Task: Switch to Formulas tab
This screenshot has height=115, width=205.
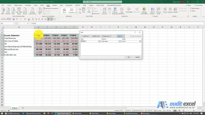Action: (28, 5)
